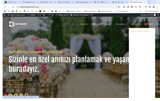The height and width of the screenshot is (101, 160).
Task: Open Merhaba, kyh6798 account menu
Action: 148,15
